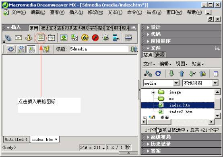Toggle Design view button
The height and width of the screenshot is (157, 223).
pos(31,49)
